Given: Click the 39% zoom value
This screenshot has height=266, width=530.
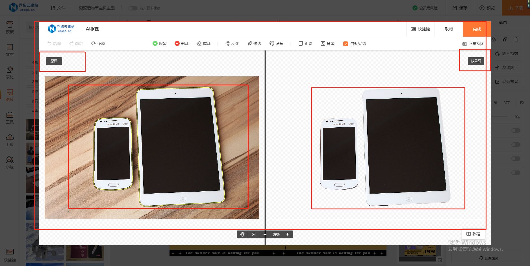Looking at the screenshot, I should pos(276,234).
